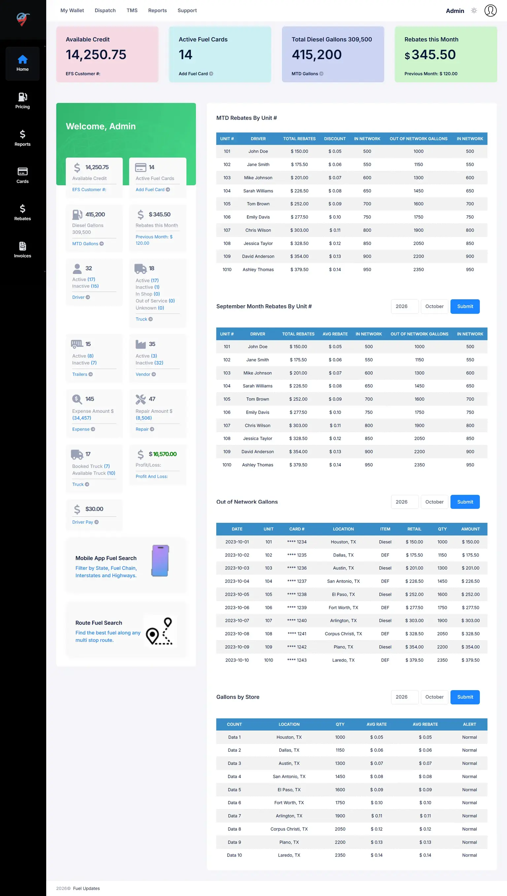Screen dimensions: 507x896
Task: Open year dropdown for Out of Network Gallons
Action: tap(405, 502)
